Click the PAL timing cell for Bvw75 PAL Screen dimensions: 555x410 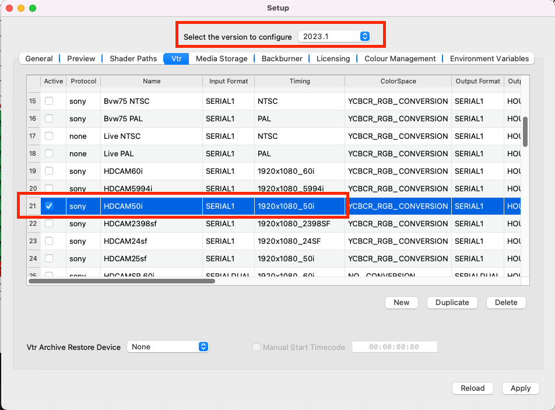tap(300, 118)
